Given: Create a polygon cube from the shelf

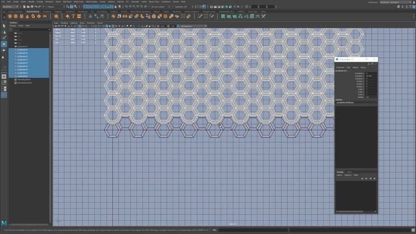Looking at the screenshot, I should (16, 16).
